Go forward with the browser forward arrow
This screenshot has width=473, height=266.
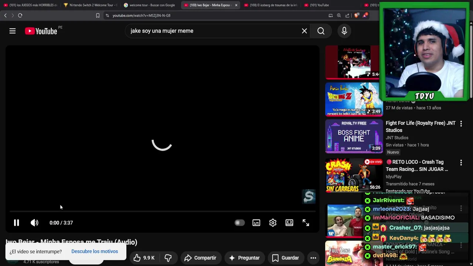(12, 16)
